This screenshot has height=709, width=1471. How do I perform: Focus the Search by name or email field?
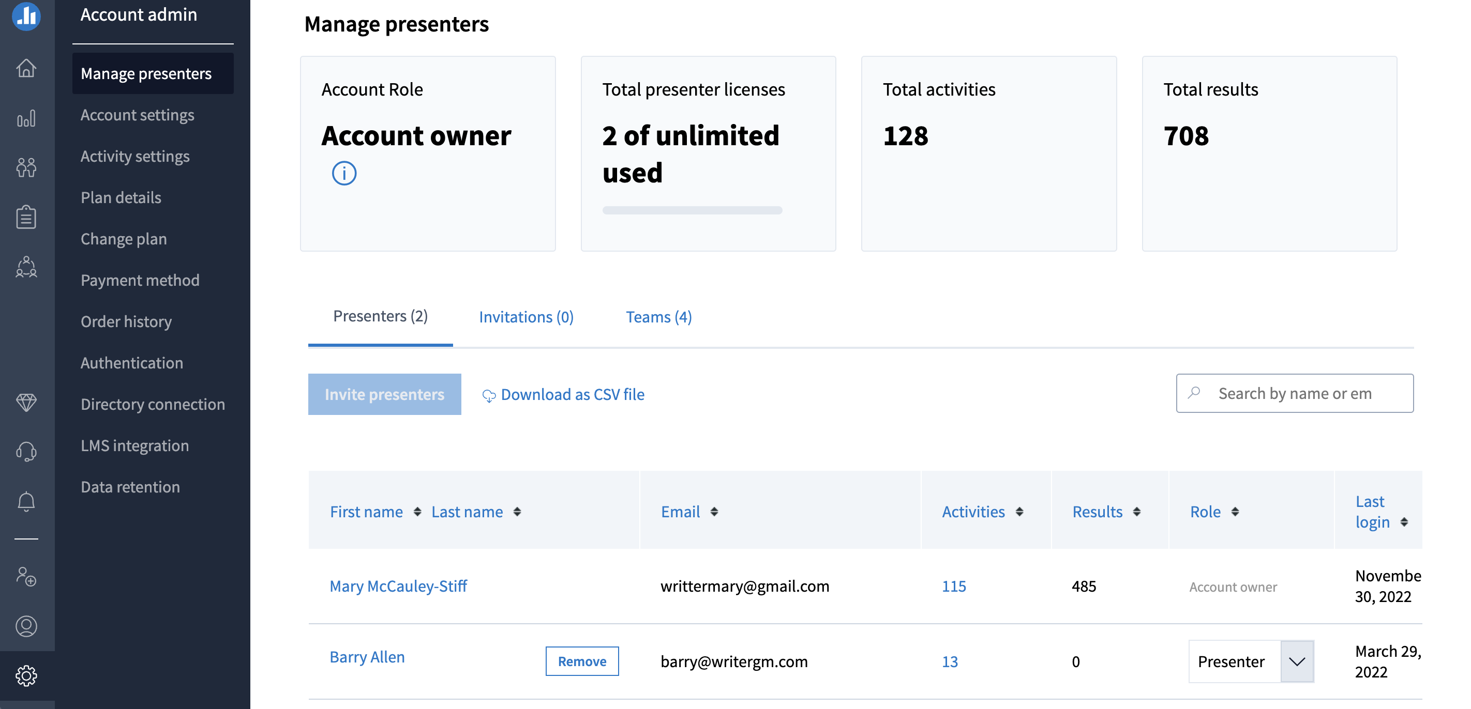(1295, 393)
